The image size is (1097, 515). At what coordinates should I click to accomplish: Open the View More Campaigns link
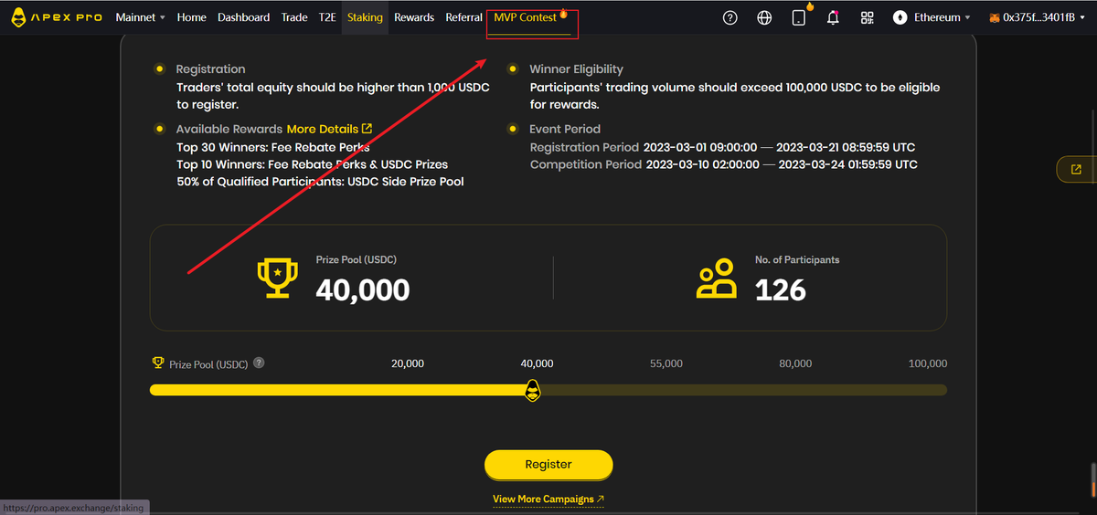pyautogui.click(x=548, y=499)
